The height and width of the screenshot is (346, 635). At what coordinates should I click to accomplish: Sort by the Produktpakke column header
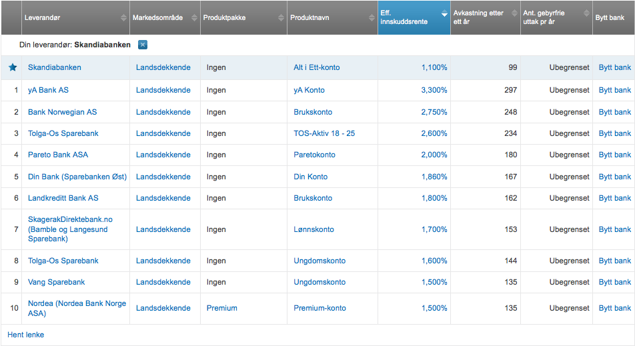pos(244,18)
